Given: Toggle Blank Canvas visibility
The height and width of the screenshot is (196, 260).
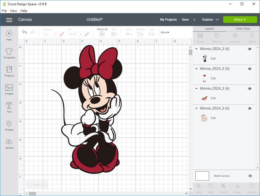Looking at the screenshot, I should (x=250, y=176).
